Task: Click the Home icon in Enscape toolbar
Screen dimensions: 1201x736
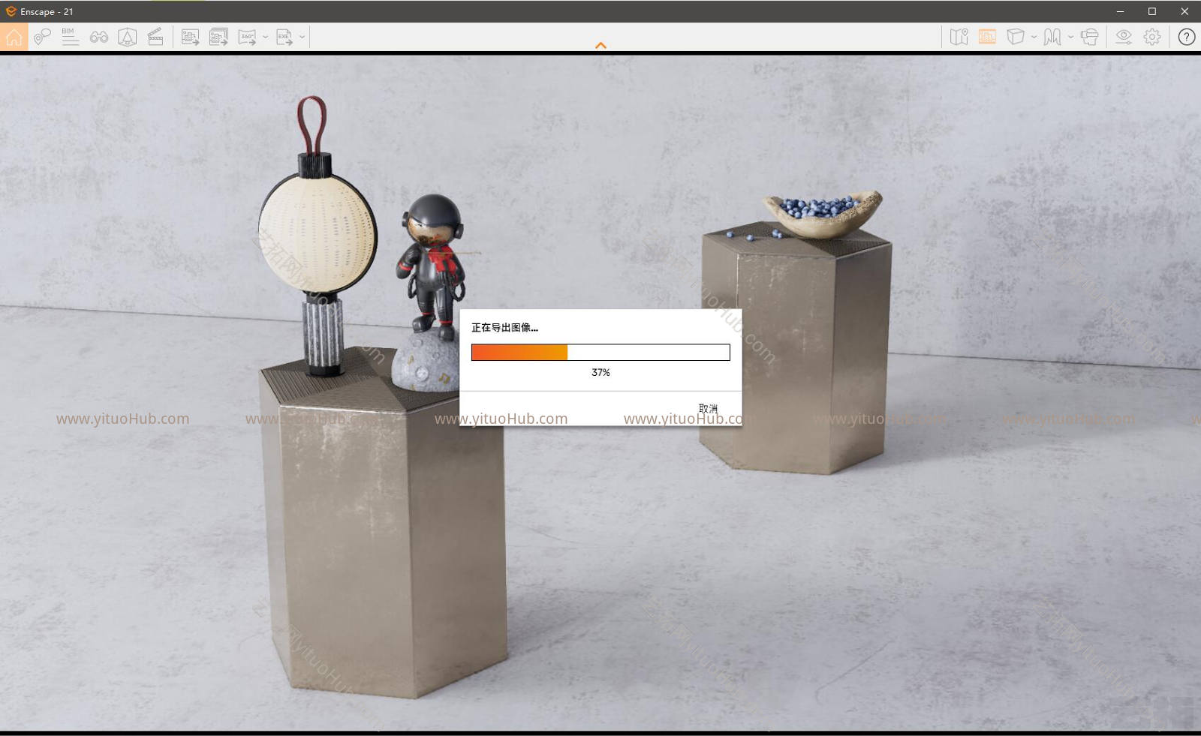Action: click(14, 37)
